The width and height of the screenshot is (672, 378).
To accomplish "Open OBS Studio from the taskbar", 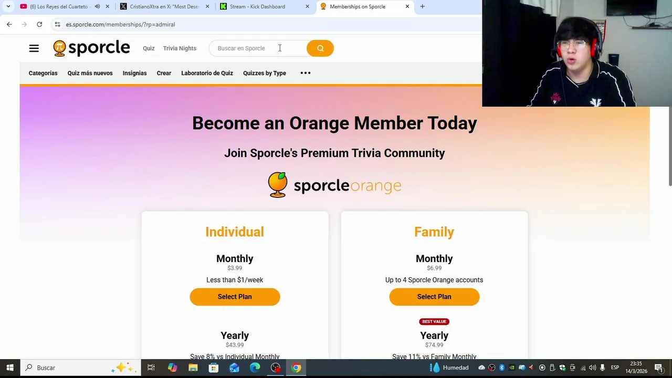I will click(276, 367).
